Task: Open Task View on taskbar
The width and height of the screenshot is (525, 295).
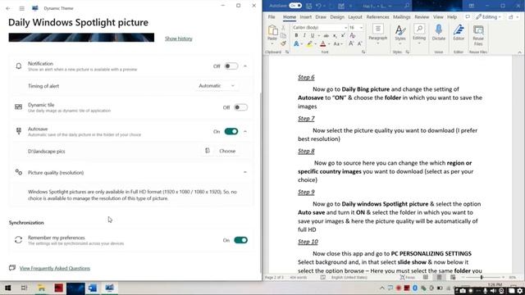Action: click(24, 288)
